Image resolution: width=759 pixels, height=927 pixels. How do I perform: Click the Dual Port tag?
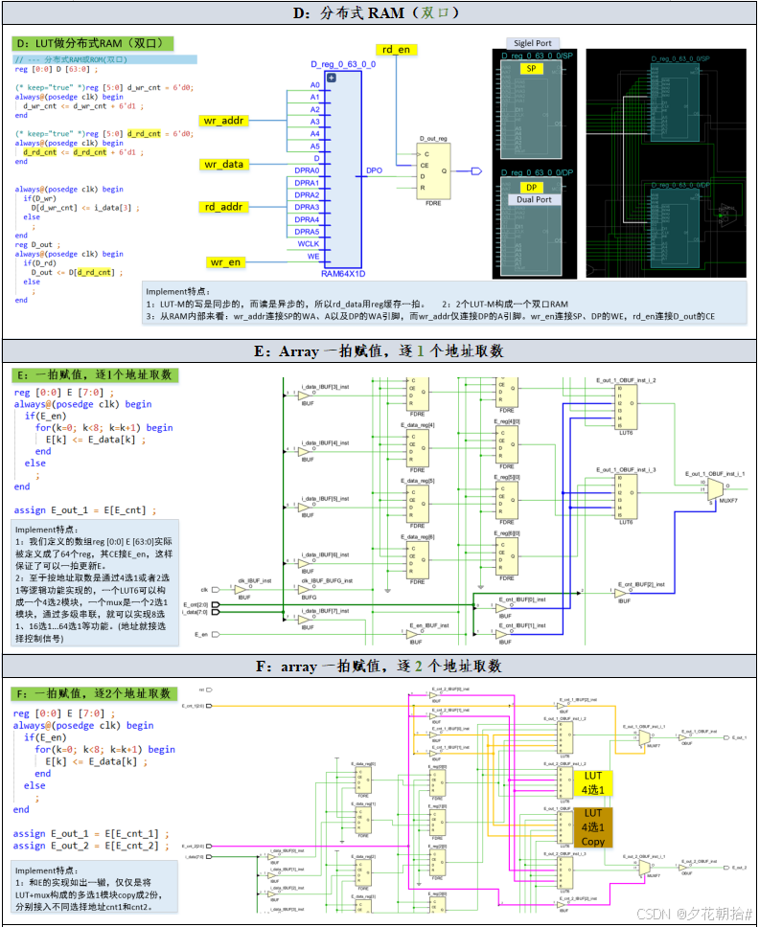click(x=534, y=200)
